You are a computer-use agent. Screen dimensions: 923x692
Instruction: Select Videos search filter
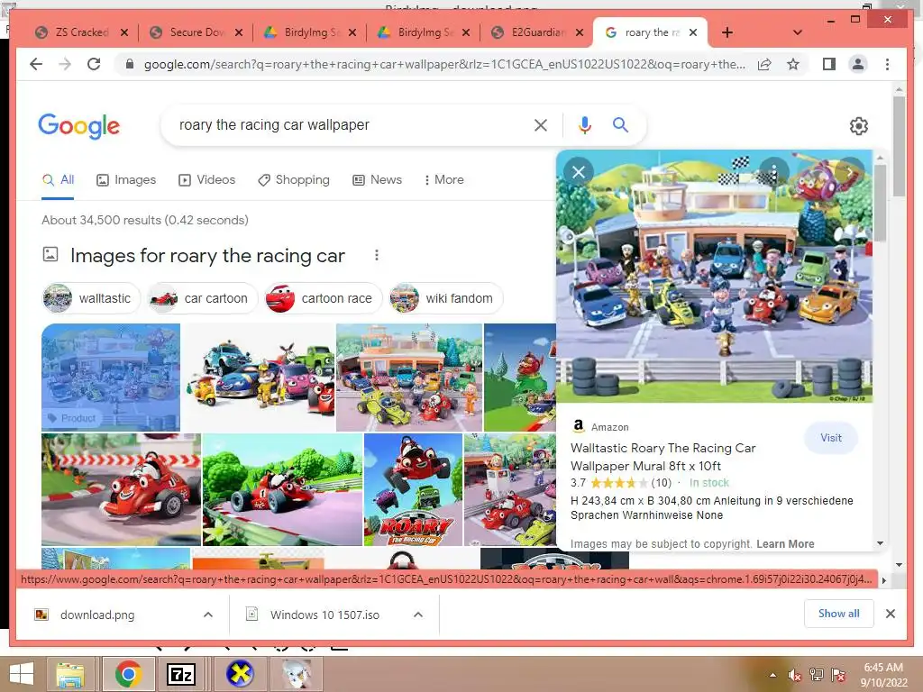tap(206, 180)
